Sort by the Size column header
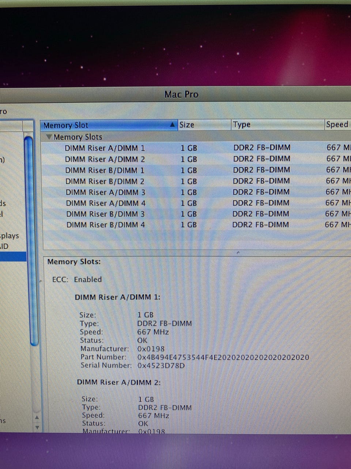The height and width of the screenshot is (469, 351). pos(204,125)
